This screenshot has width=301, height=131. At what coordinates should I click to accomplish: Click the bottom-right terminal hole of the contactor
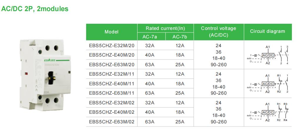[56, 100]
